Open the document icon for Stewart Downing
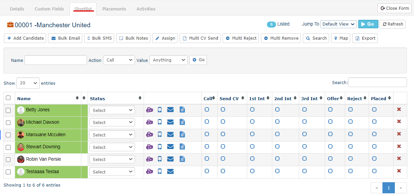This screenshot has width=414, height=196. click(x=182, y=147)
